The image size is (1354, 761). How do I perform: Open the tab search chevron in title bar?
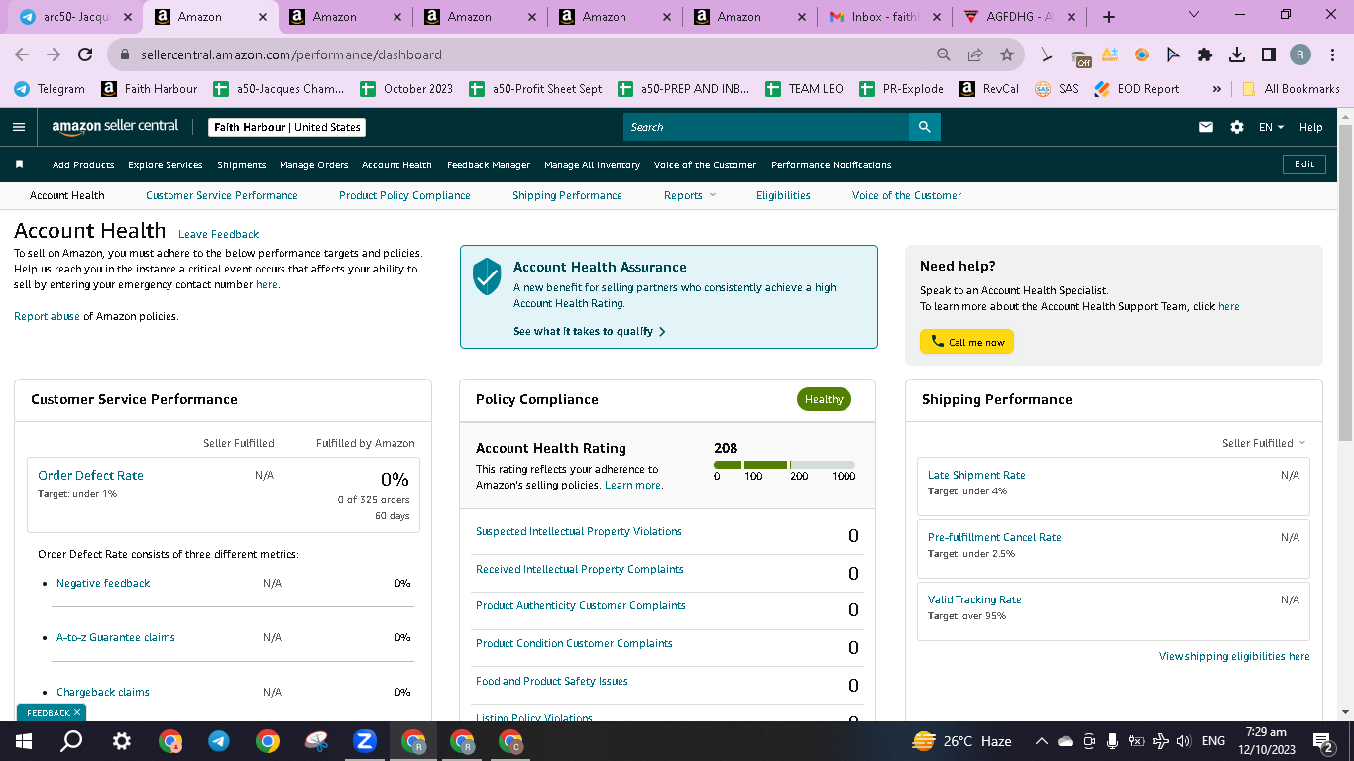1193,16
